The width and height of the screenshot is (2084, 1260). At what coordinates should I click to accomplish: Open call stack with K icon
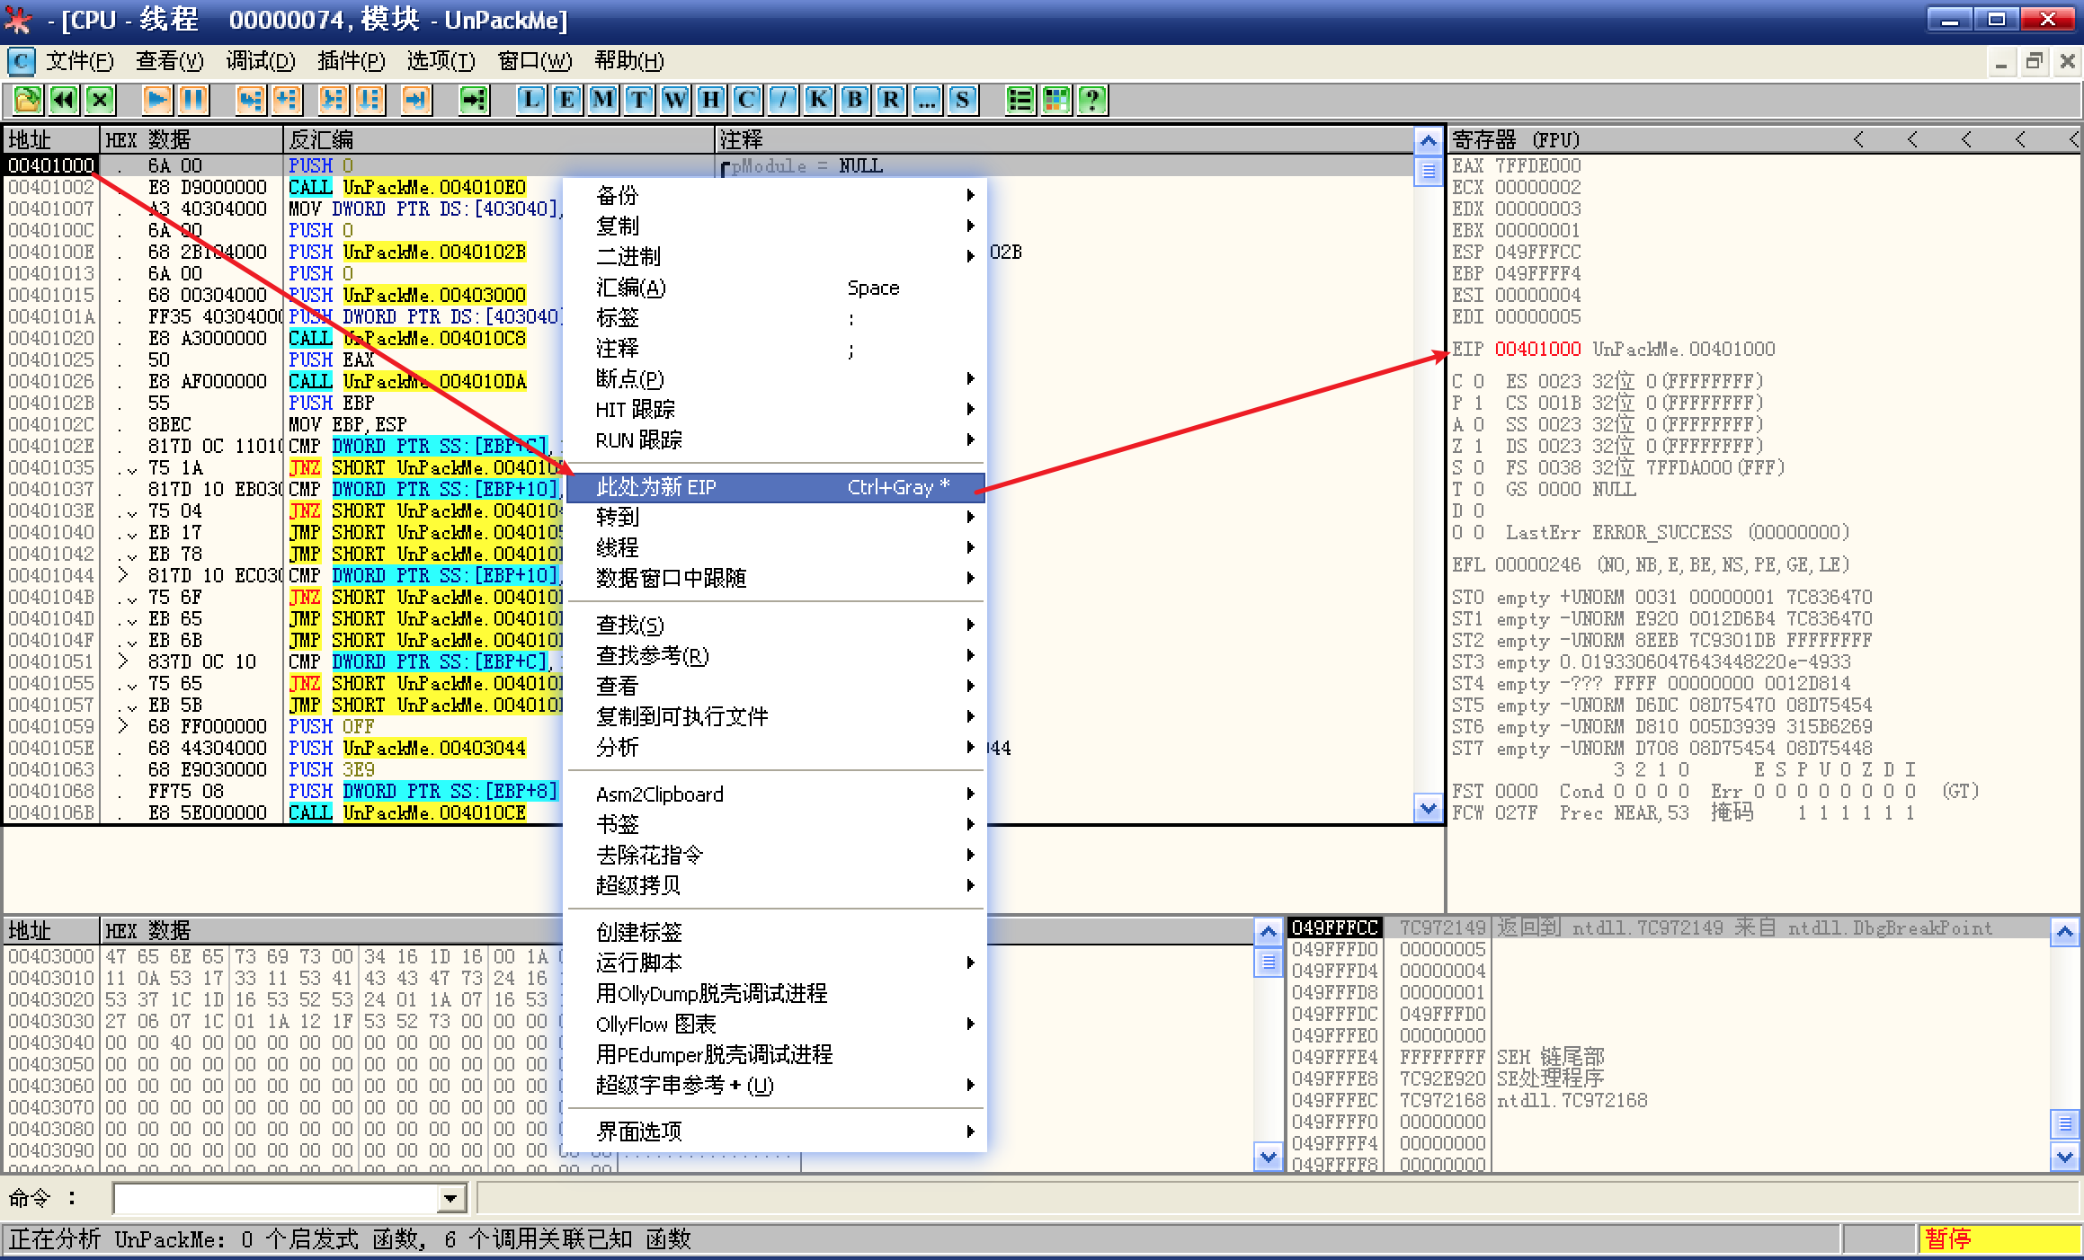pos(818,99)
